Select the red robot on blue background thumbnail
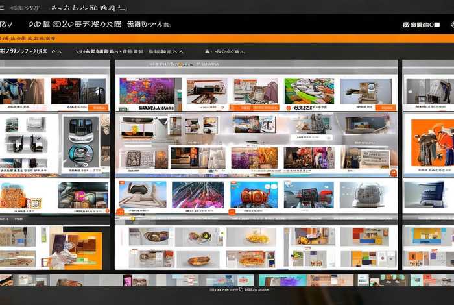The image size is (454, 305). [x=254, y=194]
